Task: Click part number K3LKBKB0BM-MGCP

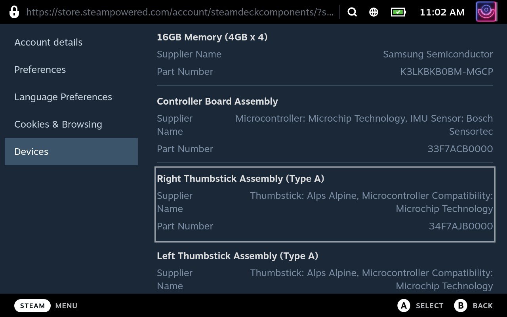Action: pos(446,72)
